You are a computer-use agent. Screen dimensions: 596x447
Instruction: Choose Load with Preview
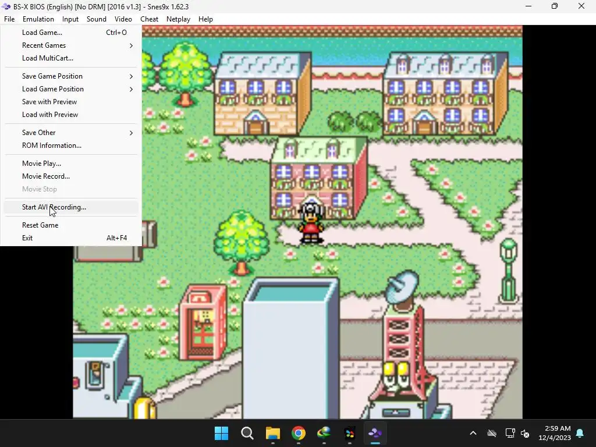(x=71, y=115)
